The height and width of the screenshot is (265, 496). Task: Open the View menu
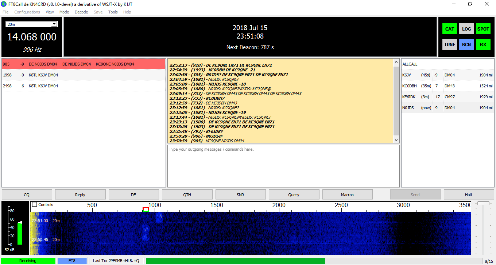(50, 12)
